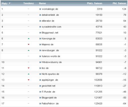
Task: Open the fulanos-worte de link
Action: pos(51,56)
